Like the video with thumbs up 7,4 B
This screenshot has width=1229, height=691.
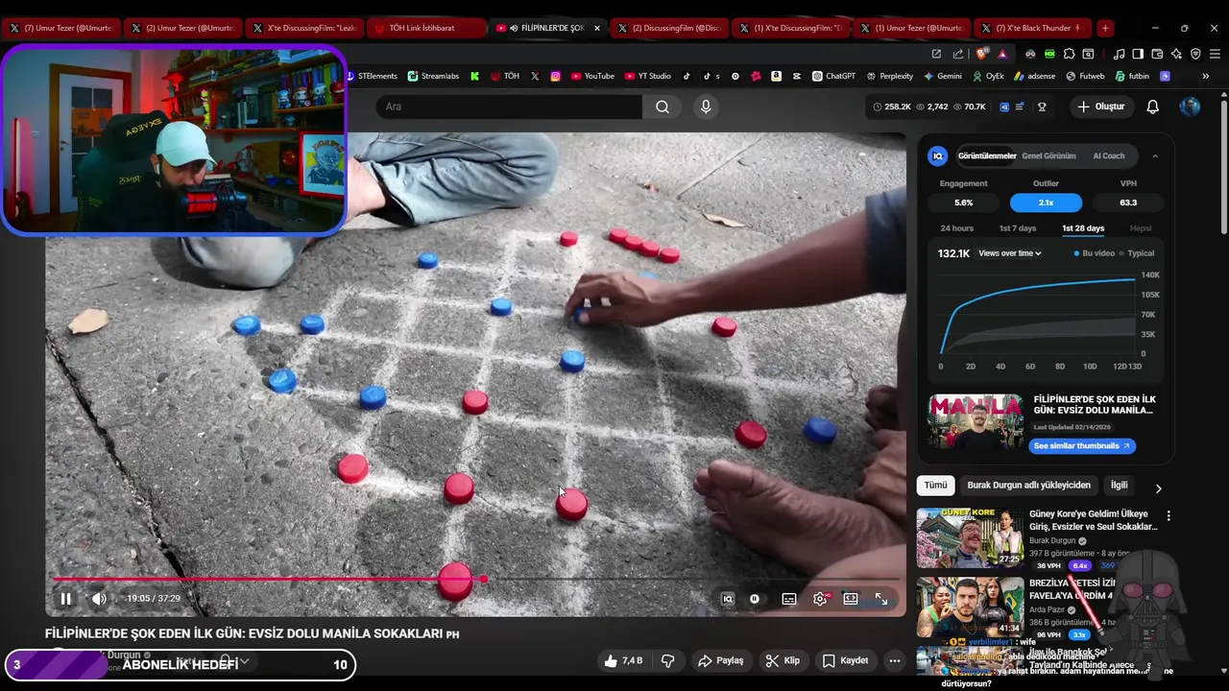tap(623, 660)
